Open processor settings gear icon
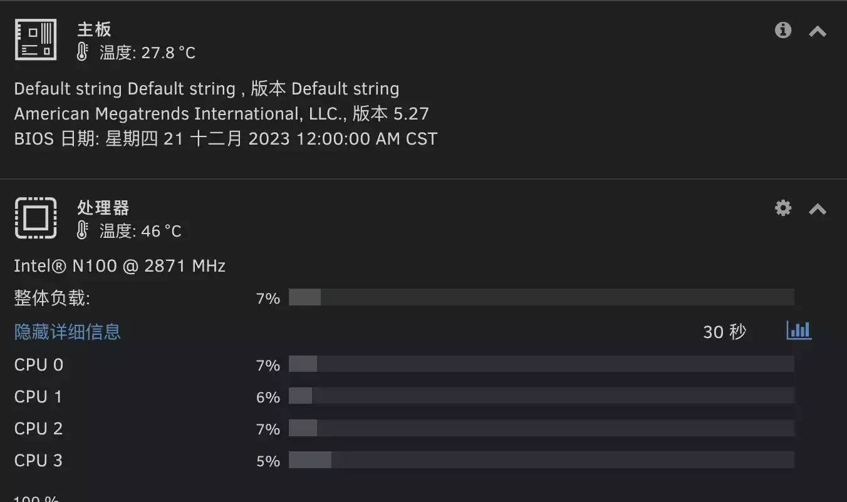Image resolution: width=847 pixels, height=502 pixels. (783, 208)
